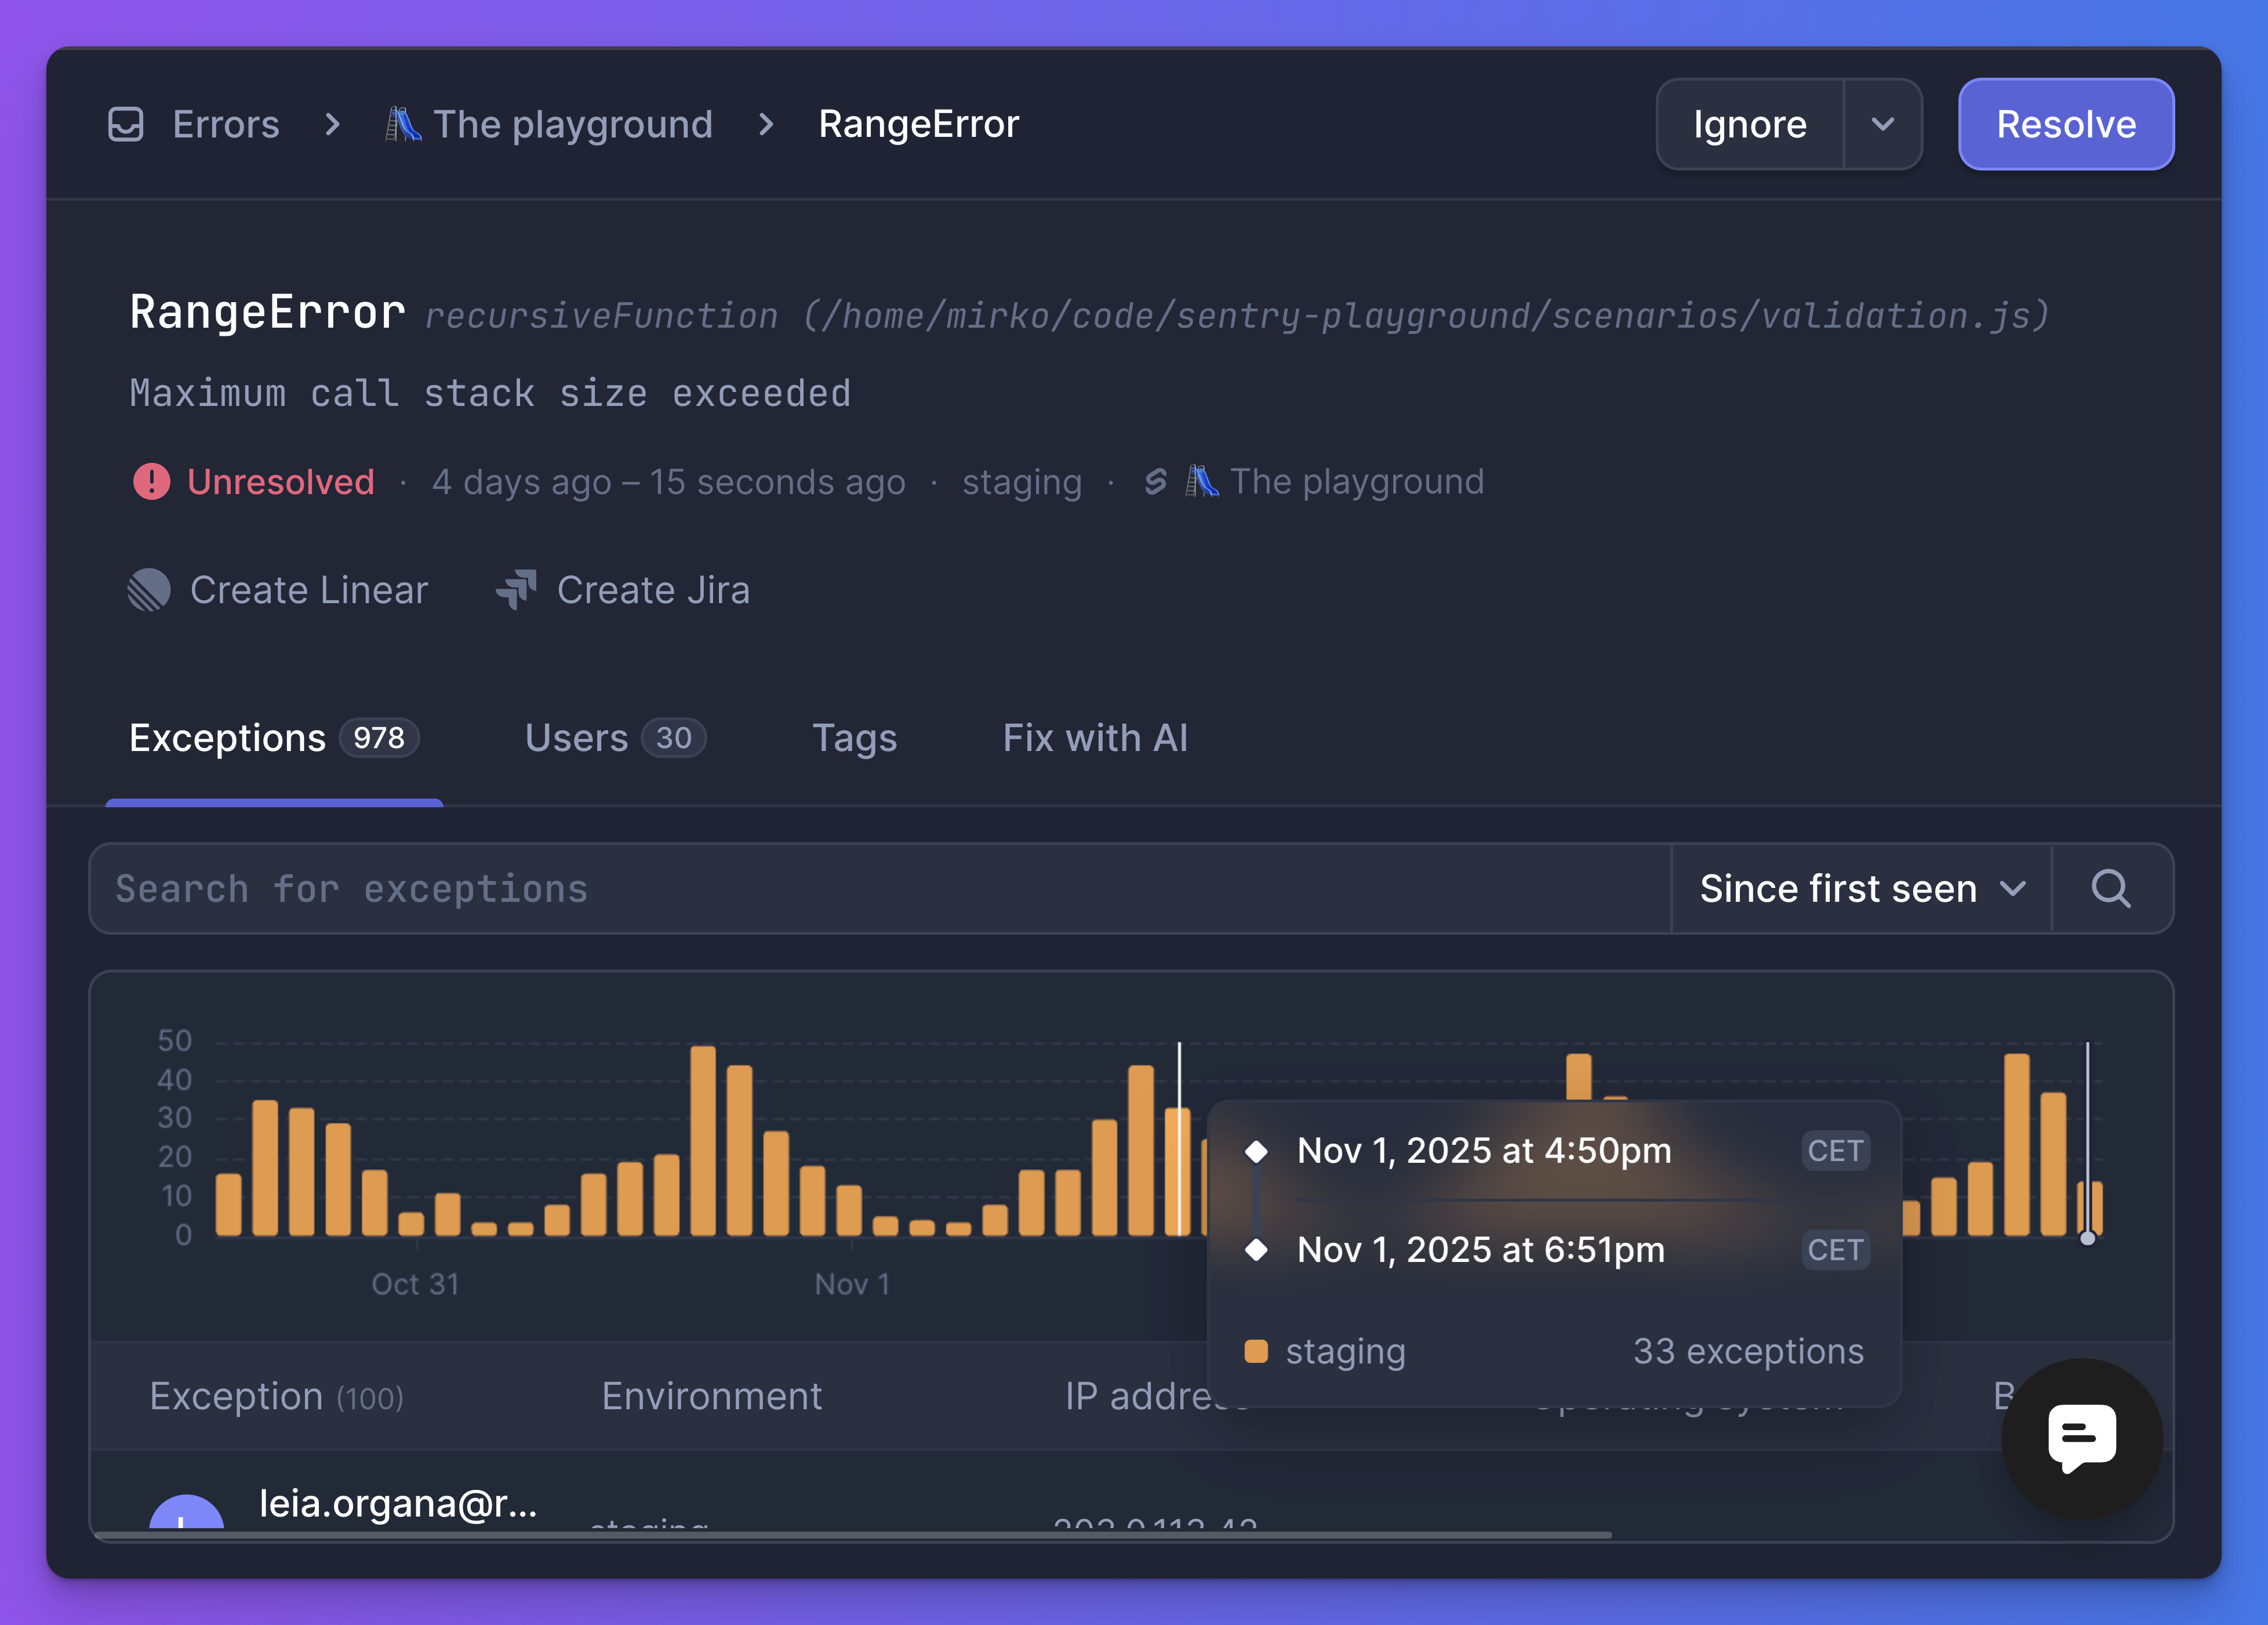
Task: Click the staging orange legend swatch
Action: (x=1256, y=1352)
